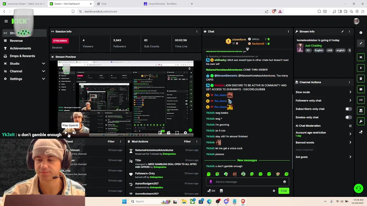This screenshot has width=367, height=206.
Task: Click the Just Chatting category link
Action: [313, 45]
